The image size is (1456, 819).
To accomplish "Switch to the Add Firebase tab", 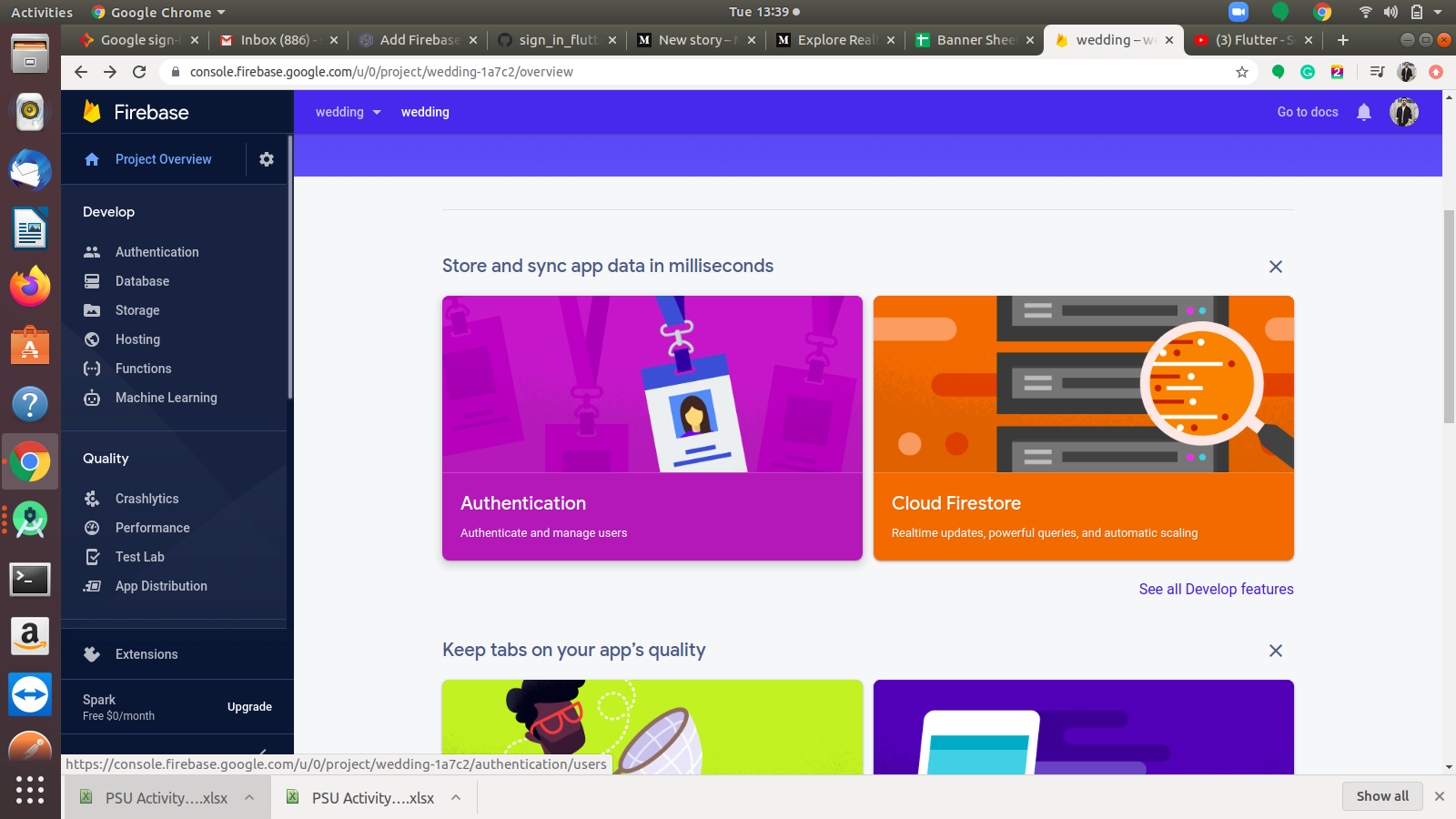I will pos(417,40).
